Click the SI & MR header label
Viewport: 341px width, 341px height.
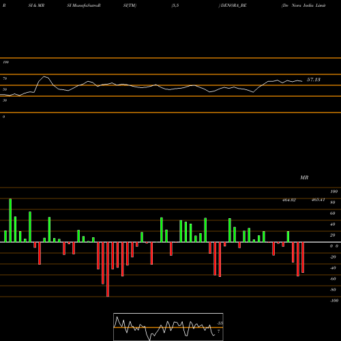click(36, 5)
